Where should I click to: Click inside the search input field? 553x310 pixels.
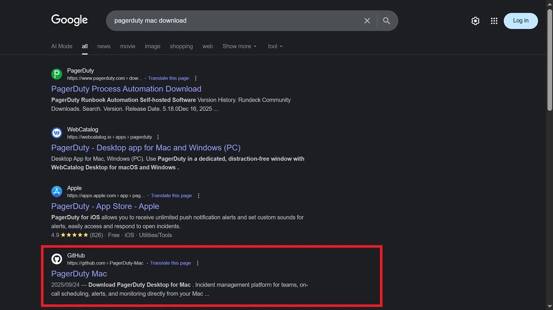pos(230,20)
